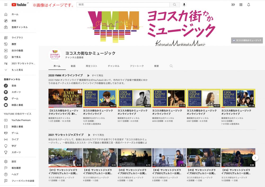Open the create video icon

tap(233, 5)
